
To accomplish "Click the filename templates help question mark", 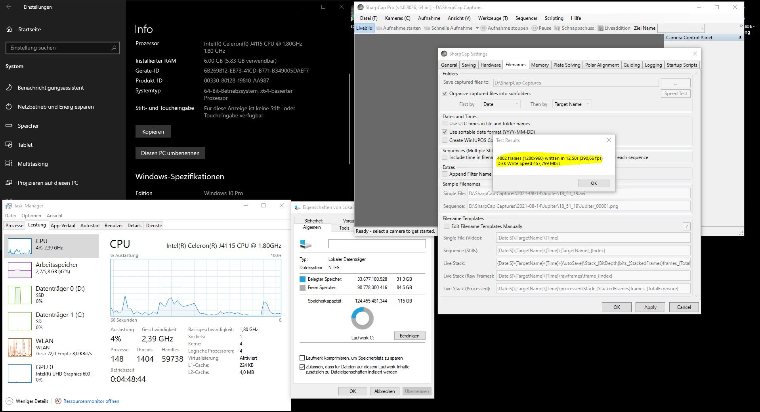I will pyautogui.click(x=686, y=226).
